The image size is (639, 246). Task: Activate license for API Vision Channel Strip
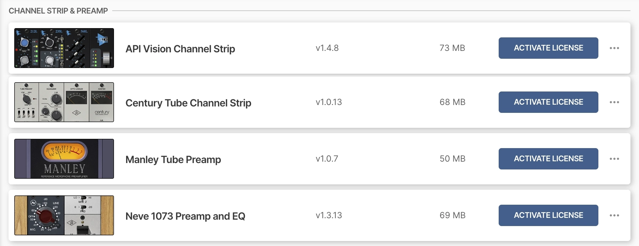[x=548, y=48]
